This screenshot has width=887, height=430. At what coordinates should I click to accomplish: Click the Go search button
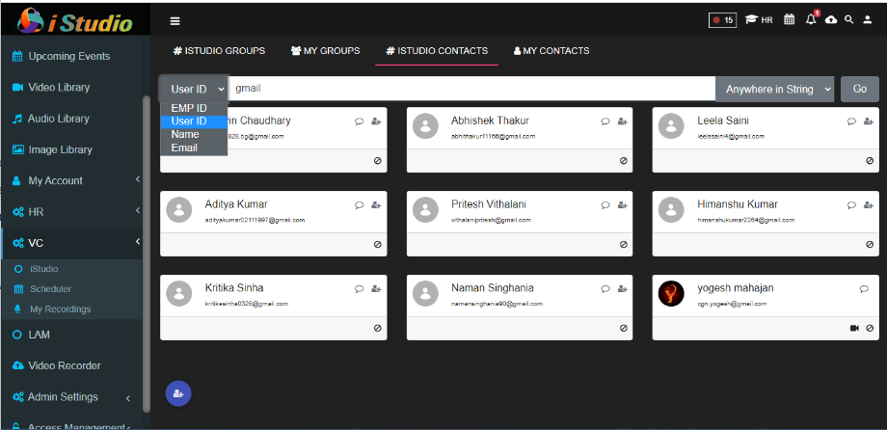[x=860, y=89]
